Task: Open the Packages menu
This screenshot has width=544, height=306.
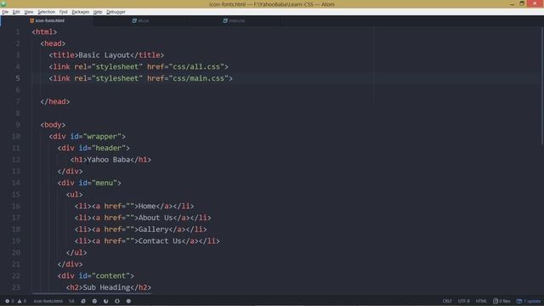Action: click(80, 12)
